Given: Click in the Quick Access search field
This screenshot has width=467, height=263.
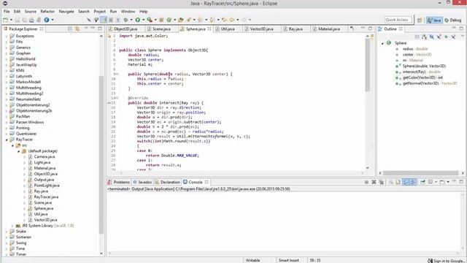Looking at the screenshot, I should 398,20.
